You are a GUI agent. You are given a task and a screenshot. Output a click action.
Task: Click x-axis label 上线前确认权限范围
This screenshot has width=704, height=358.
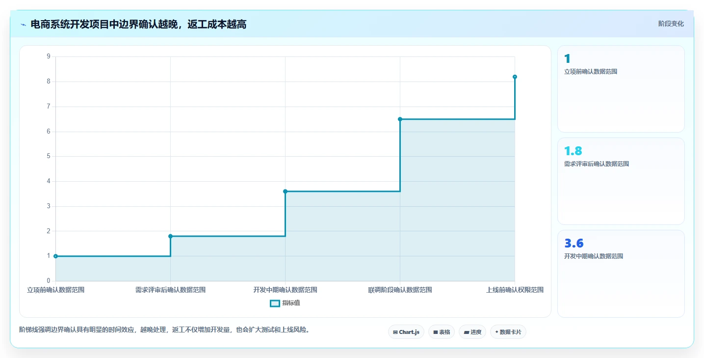(x=515, y=290)
